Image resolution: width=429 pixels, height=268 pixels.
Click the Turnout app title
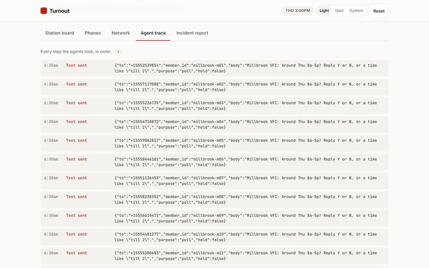[x=60, y=11]
